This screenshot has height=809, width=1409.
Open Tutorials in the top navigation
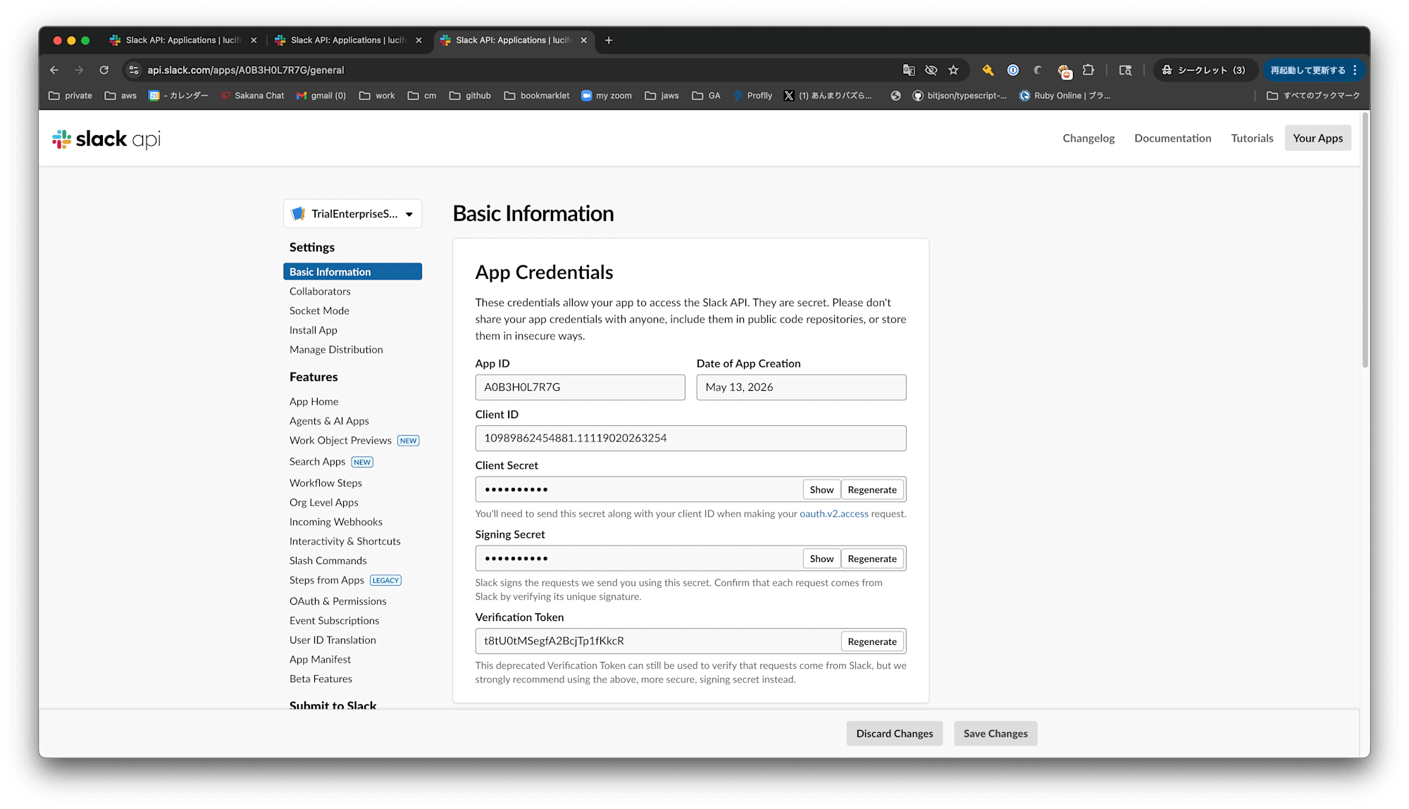pyautogui.click(x=1252, y=138)
